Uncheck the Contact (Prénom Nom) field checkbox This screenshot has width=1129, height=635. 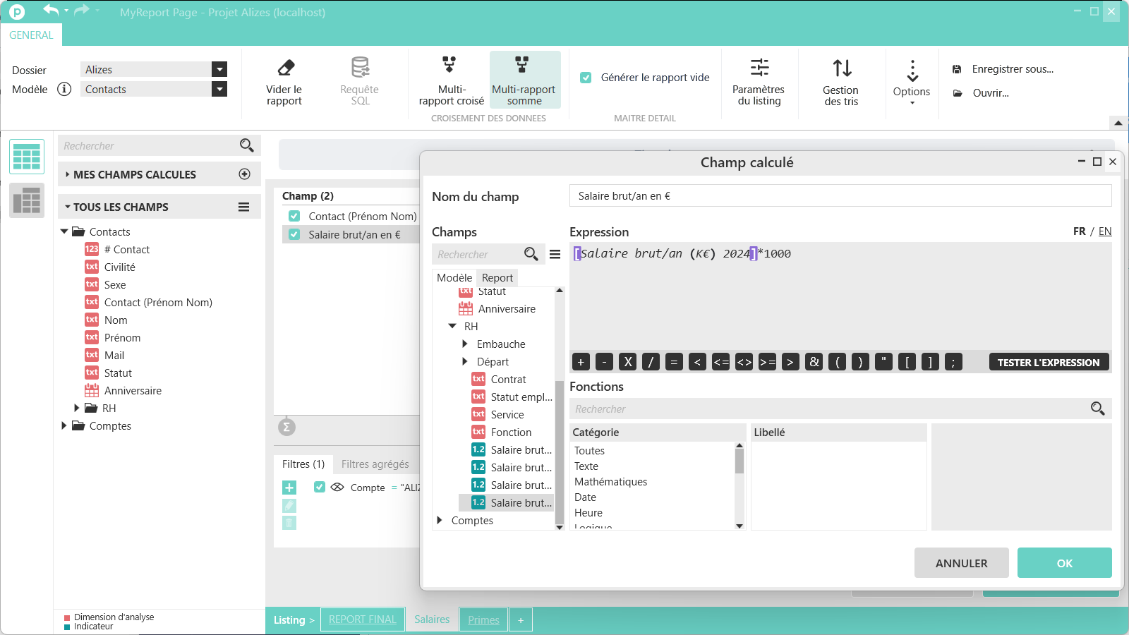(294, 217)
